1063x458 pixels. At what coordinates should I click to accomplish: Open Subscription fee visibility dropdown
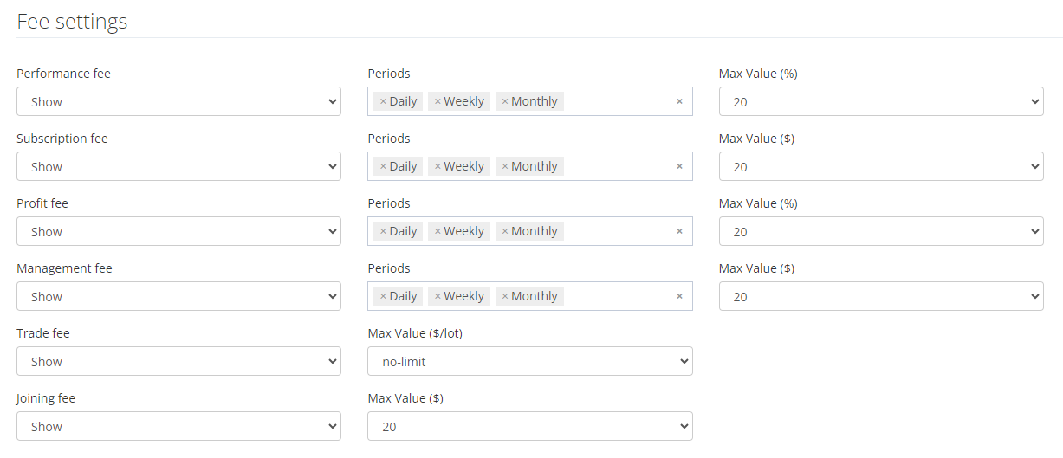pos(178,166)
